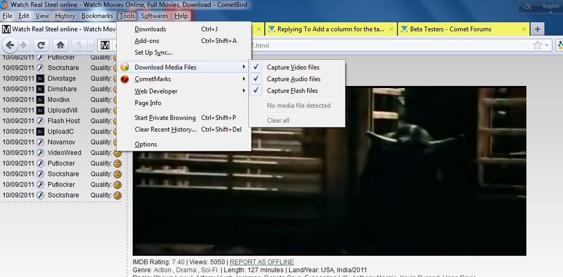
Task: Click the REPORT AS OFFLINE link
Action: coord(262,262)
